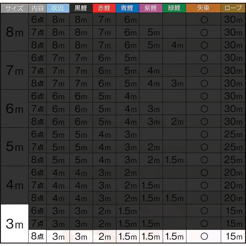This screenshot has height=246, width=246.
Task: Click 吹流 6m in the 6m-size 7点 row
Action: point(58,109)
